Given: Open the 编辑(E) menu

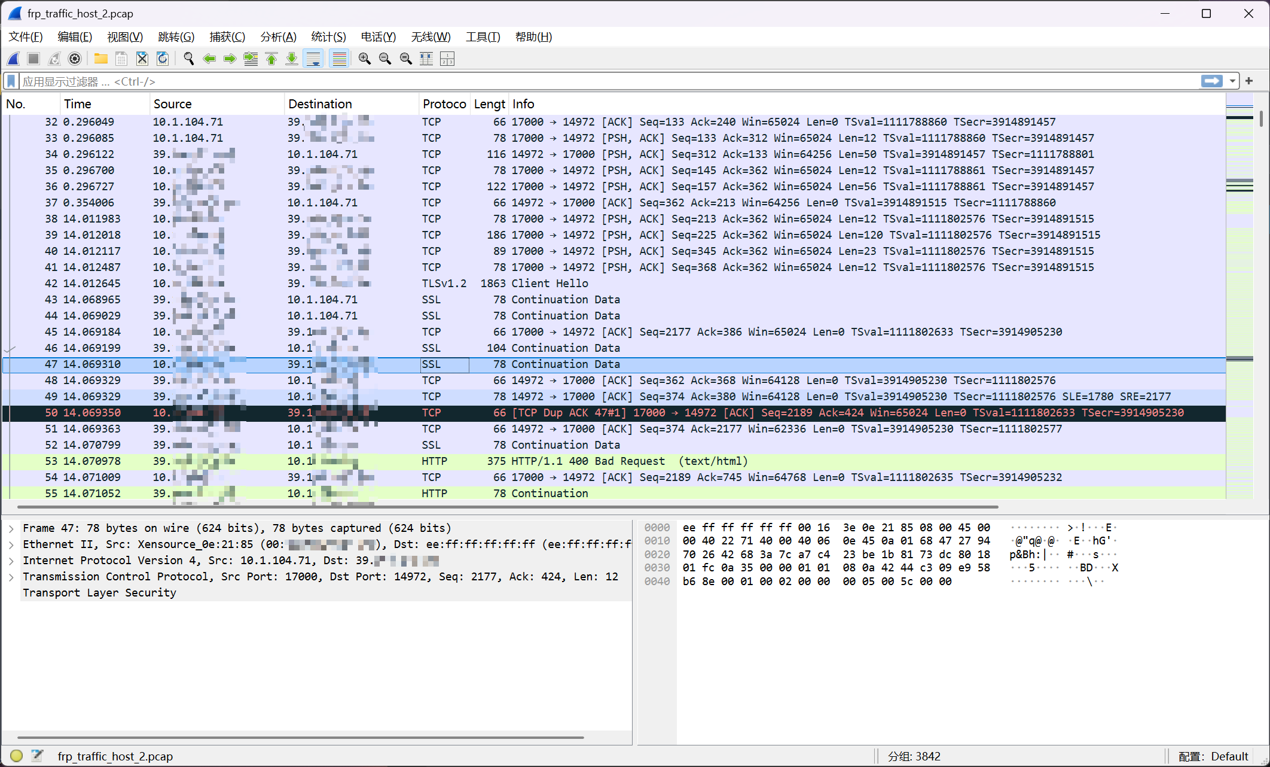Looking at the screenshot, I should point(75,36).
